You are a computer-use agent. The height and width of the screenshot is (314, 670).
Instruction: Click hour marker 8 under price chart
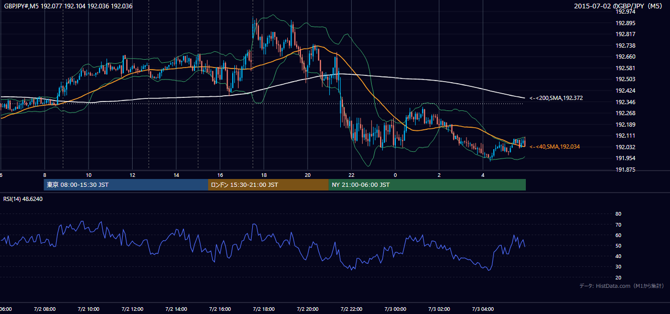click(45, 175)
